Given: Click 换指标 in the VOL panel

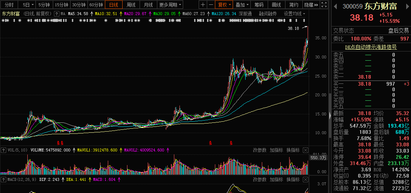Looking at the screenshot, I should pos(293,150).
